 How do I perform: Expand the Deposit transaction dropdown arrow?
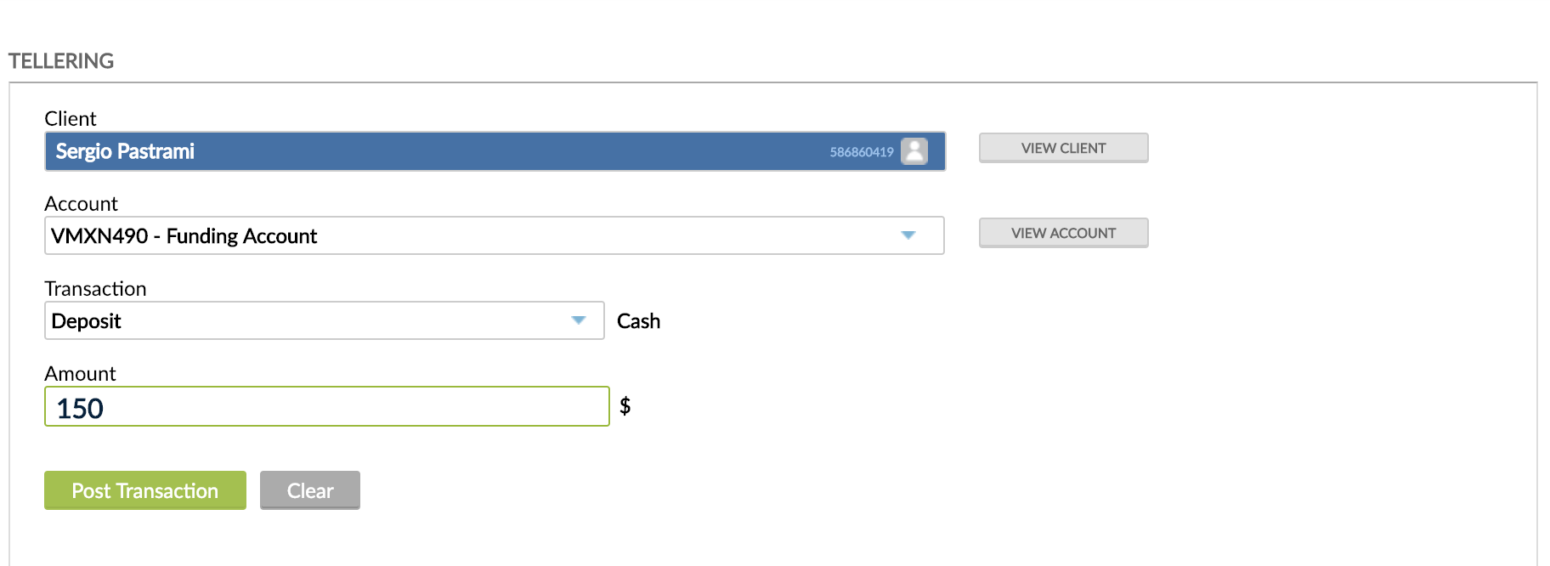point(579,320)
